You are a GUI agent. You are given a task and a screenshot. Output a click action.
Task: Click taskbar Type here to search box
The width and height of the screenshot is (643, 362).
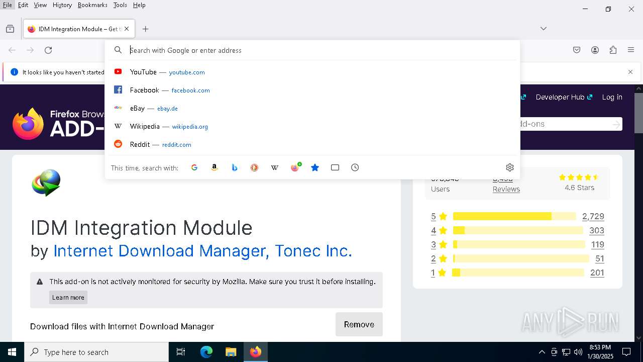(x=96, y=352)
